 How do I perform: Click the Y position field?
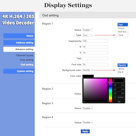[x=95, y=53]
